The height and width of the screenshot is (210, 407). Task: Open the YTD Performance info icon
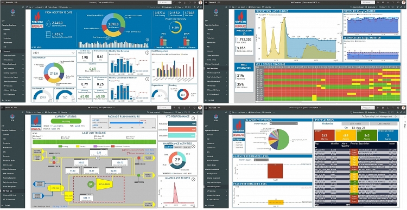click(193, 119)
